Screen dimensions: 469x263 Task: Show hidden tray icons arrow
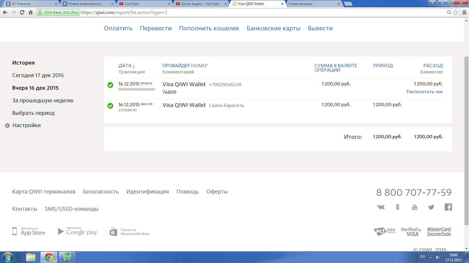(431, 257)
